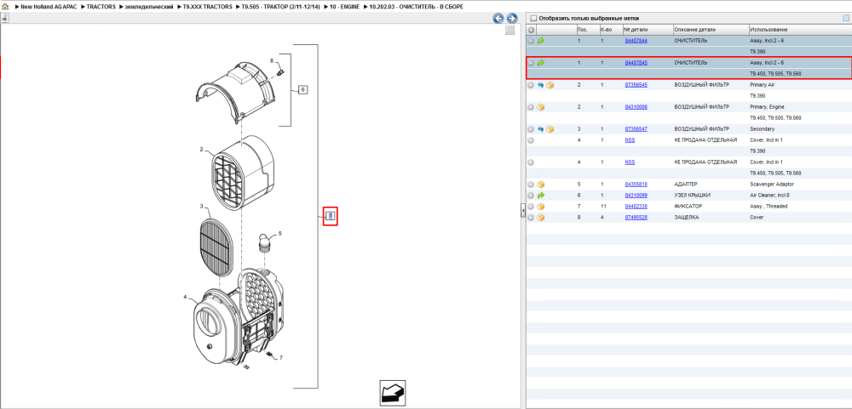Open part number link 84310099

(636, 196)
